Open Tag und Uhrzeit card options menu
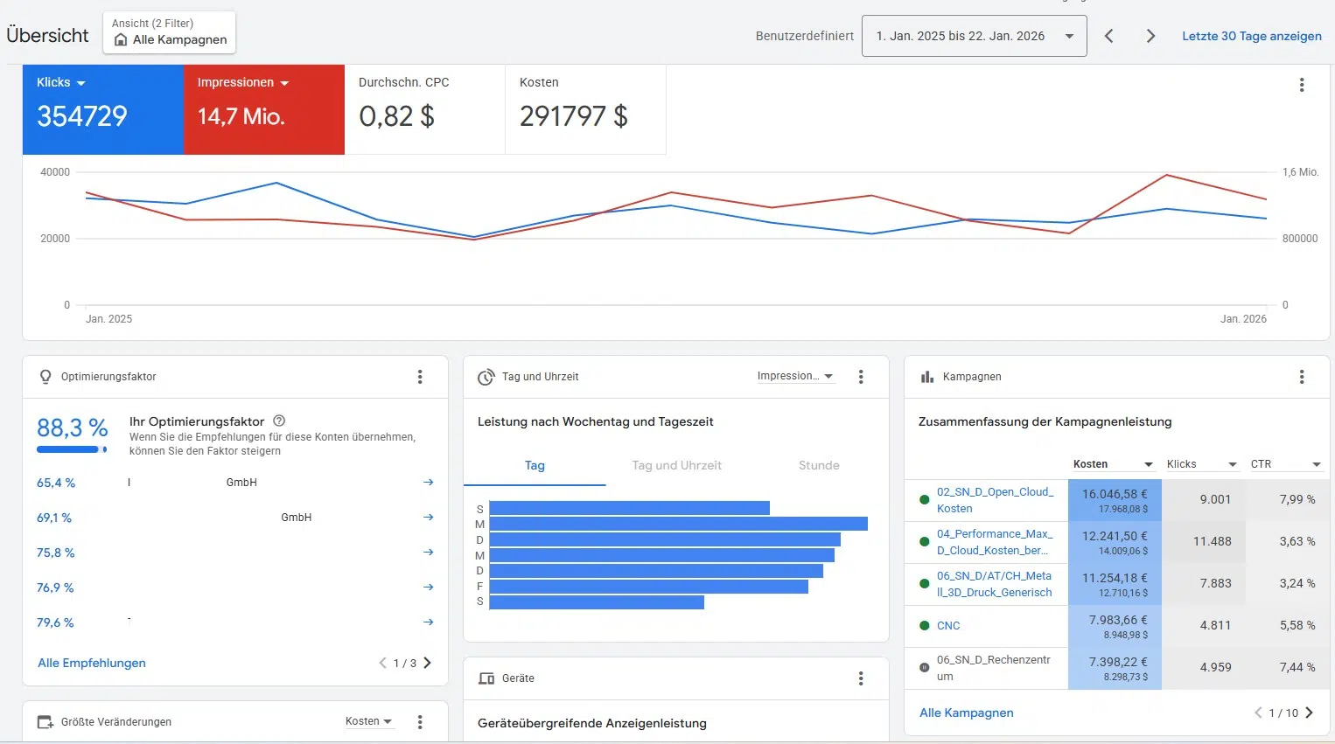Image resolution: width=1335 pixels, height=744 pixels. (x=861, y=377)
